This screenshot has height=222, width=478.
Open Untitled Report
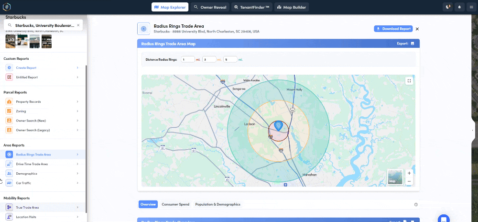point(27,77)
